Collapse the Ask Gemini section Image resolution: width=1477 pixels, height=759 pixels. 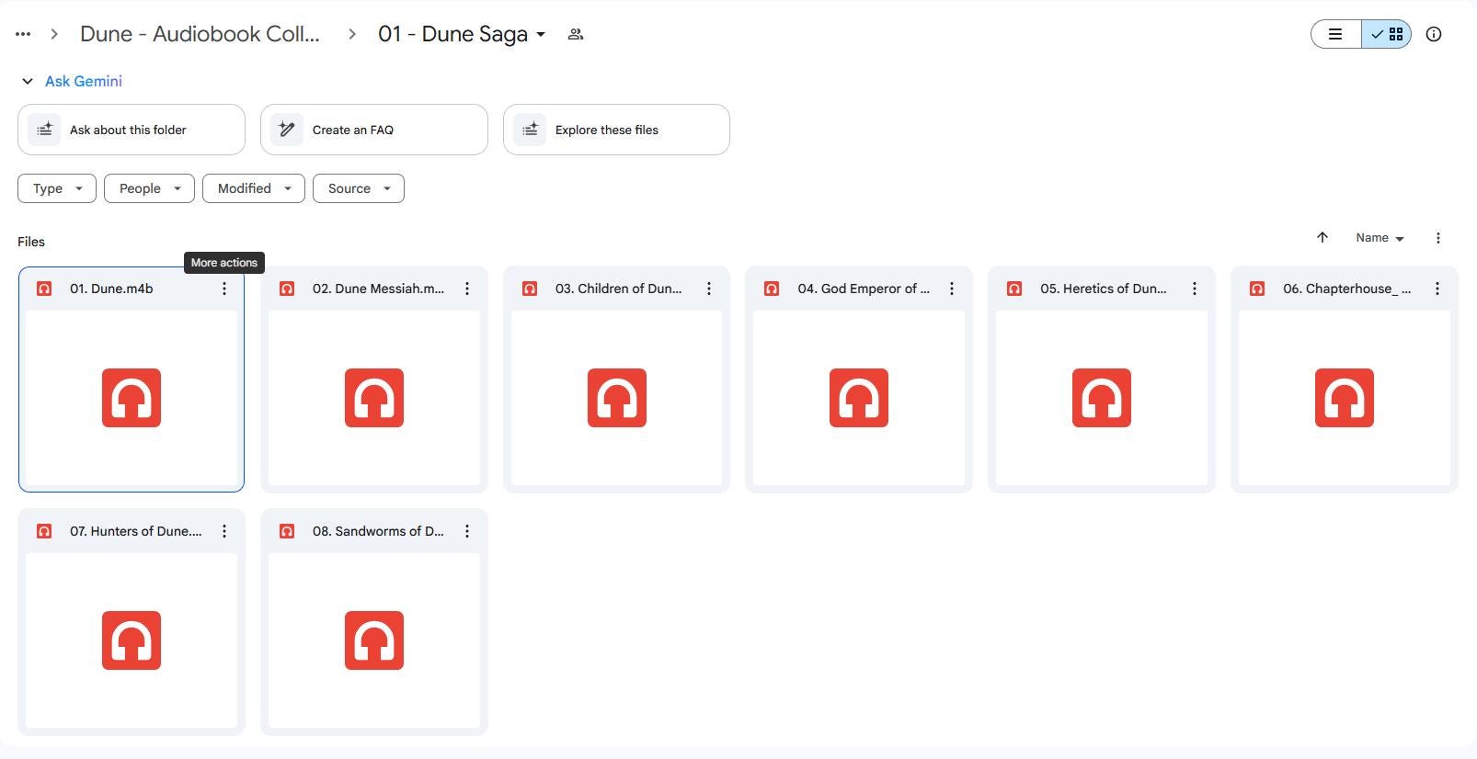click(x=28, y=81)
